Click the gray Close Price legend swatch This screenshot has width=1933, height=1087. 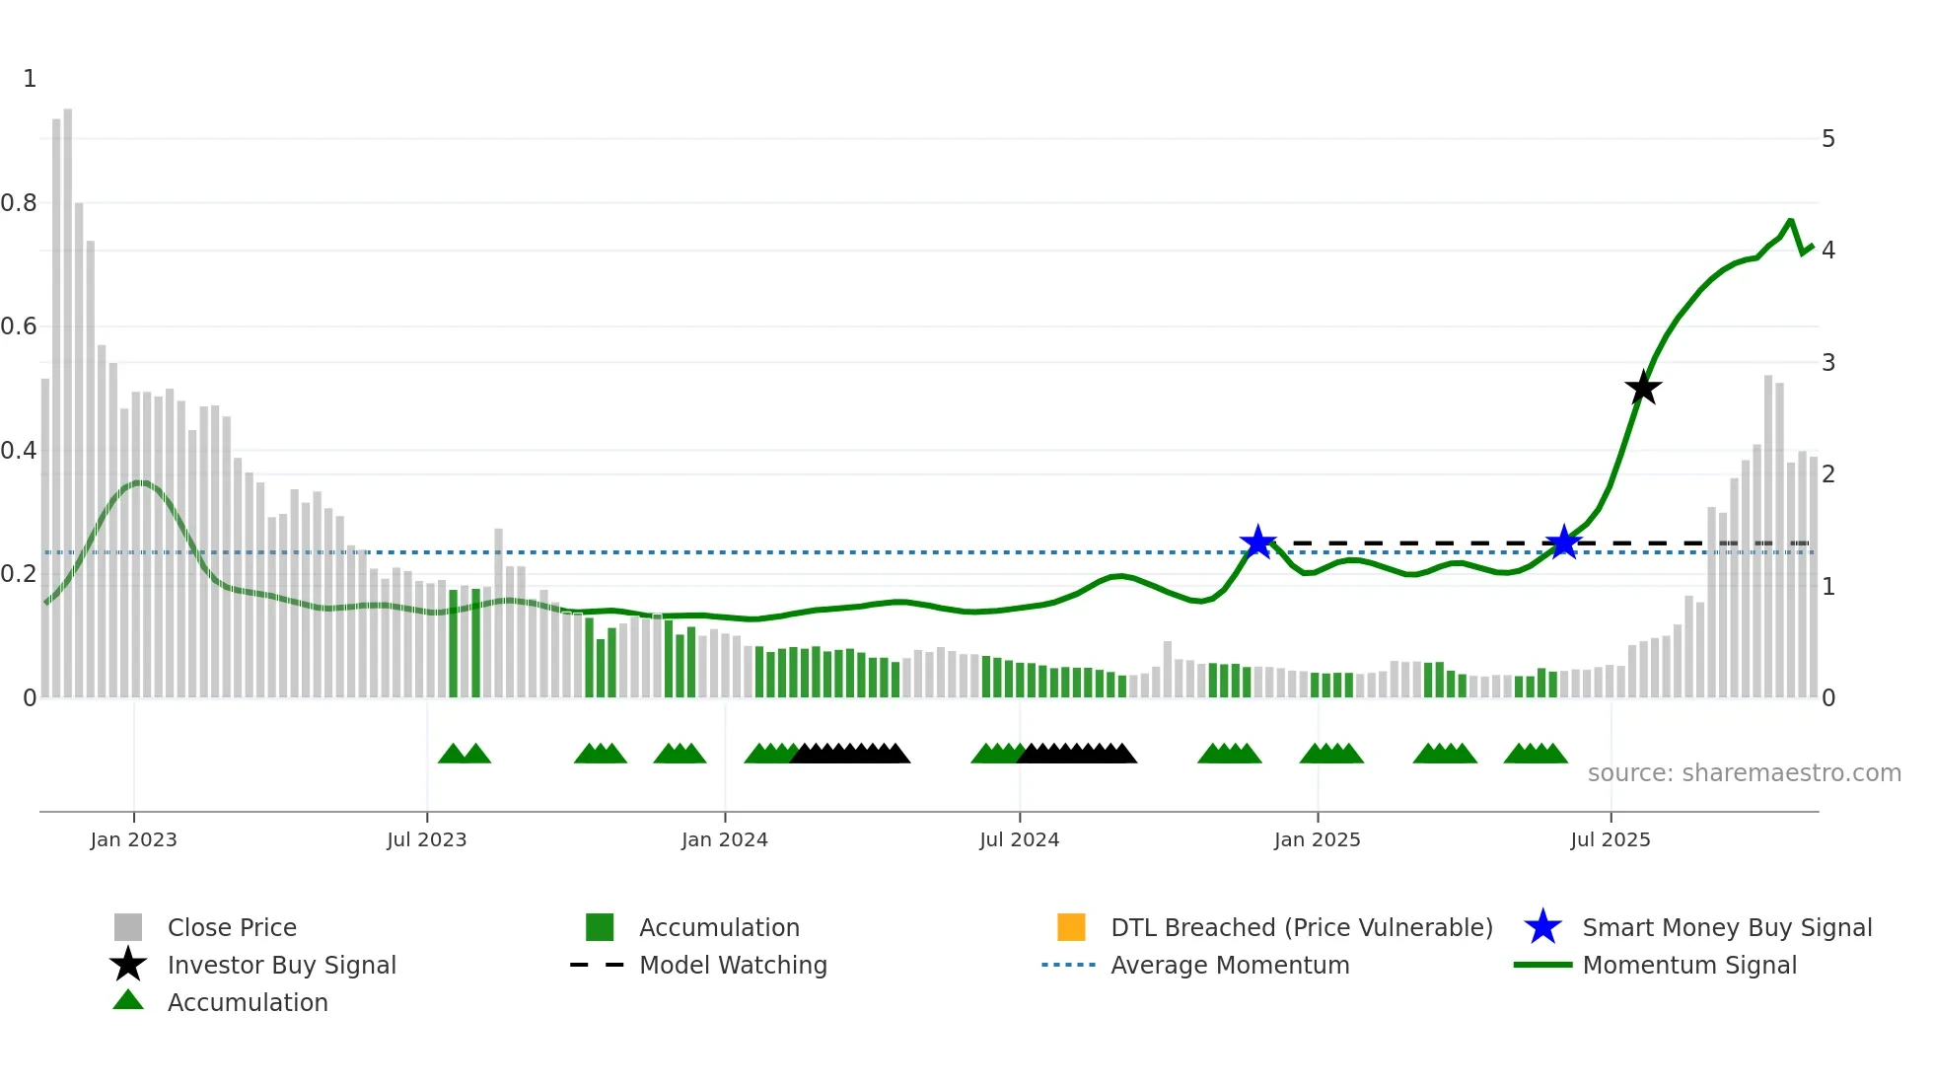[128, 927]
